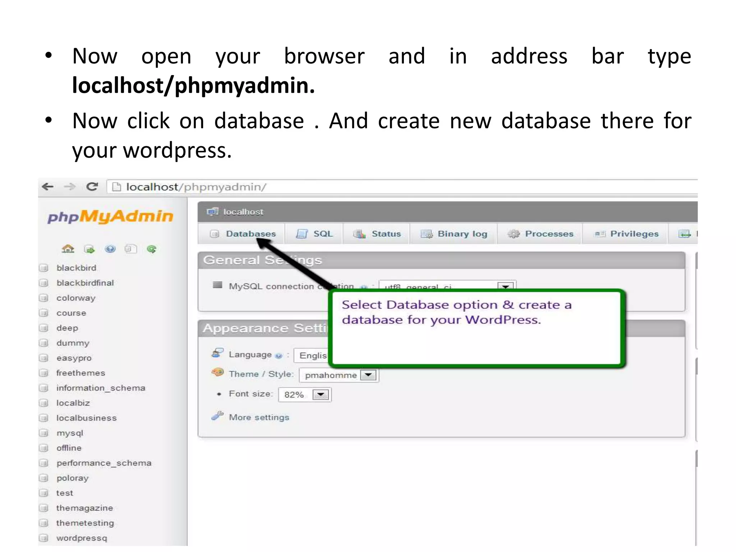736x552 pixels.
Task: Select the mysql database name
Action: click(x=70, y=433)
